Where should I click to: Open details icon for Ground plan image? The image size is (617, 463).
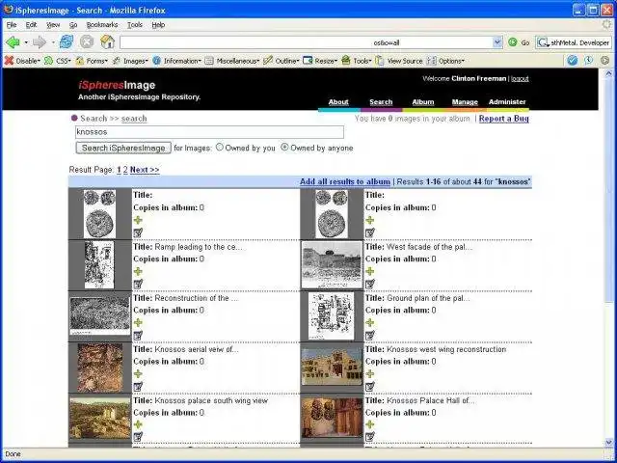(x=370, y=336)
